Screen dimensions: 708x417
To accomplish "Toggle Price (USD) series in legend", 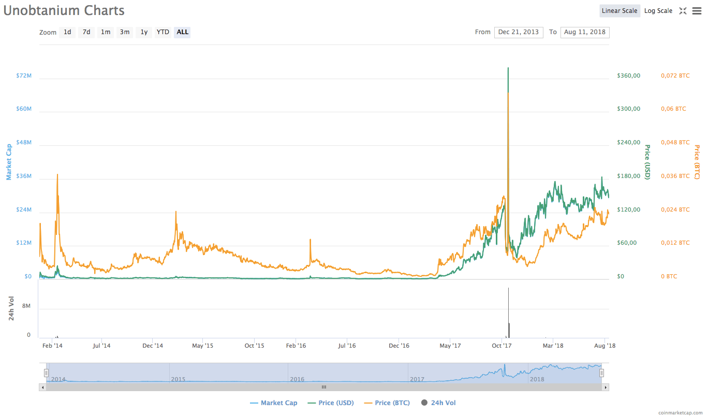I will 331,403.
